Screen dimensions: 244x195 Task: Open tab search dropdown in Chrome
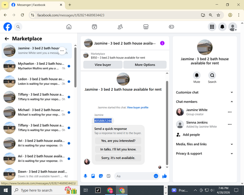(5, 5)
